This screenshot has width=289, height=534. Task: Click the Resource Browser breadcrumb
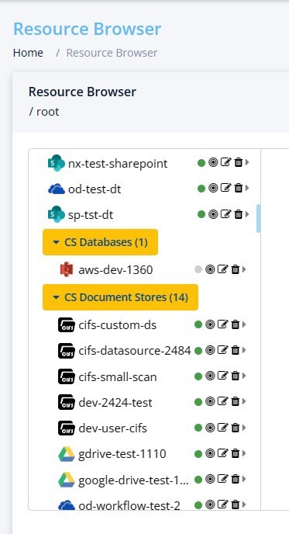pyautogui.click(x=112, y=53)
